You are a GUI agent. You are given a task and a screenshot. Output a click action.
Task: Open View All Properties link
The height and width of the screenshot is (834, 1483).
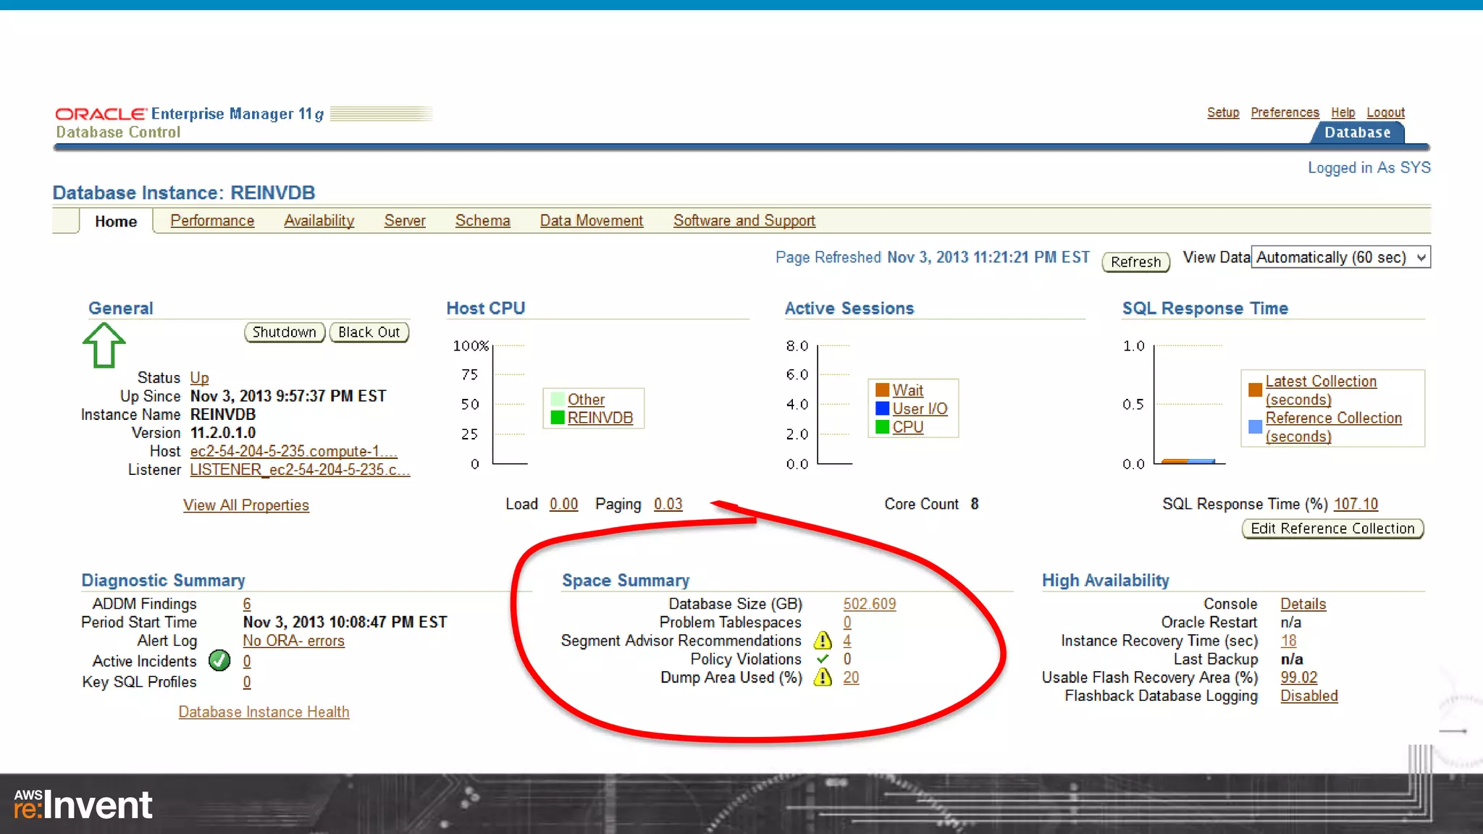coord(245,505)
